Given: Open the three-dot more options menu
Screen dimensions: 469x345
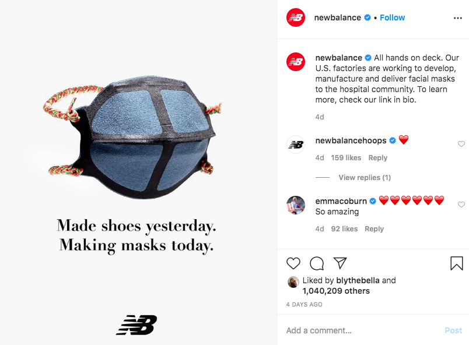Looking at the screenshot, I should 458,18.
